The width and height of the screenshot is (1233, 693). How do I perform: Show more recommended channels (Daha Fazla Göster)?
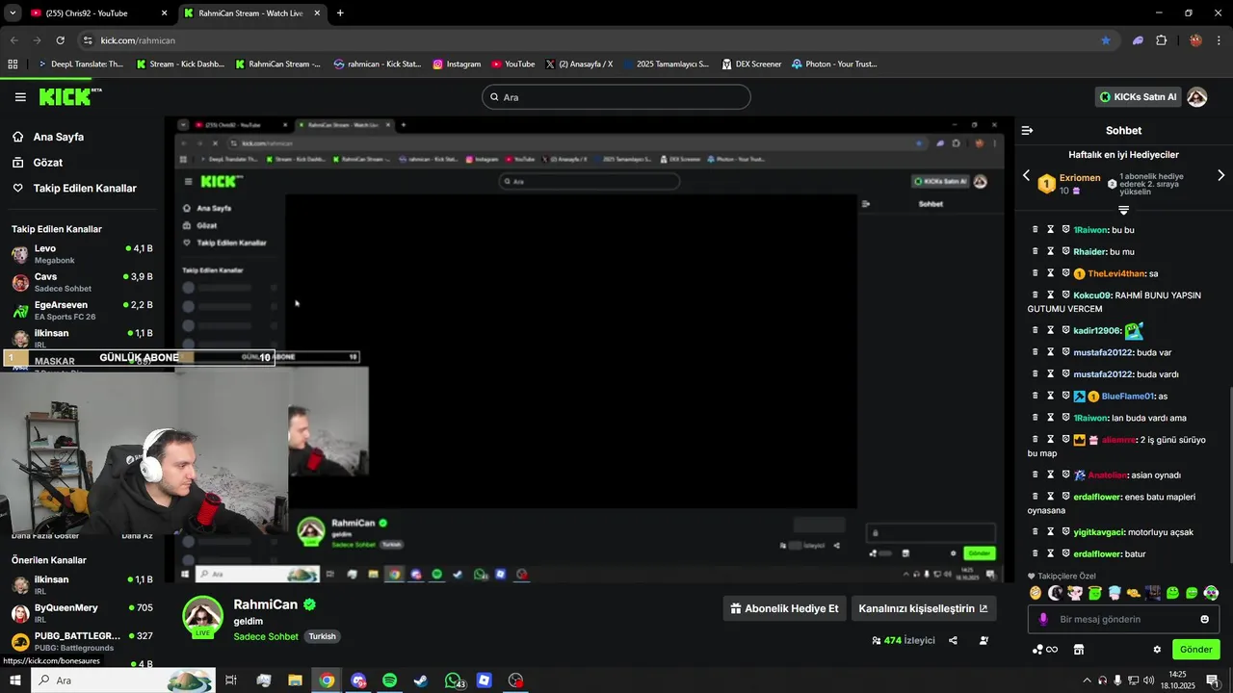coord(45,536)
